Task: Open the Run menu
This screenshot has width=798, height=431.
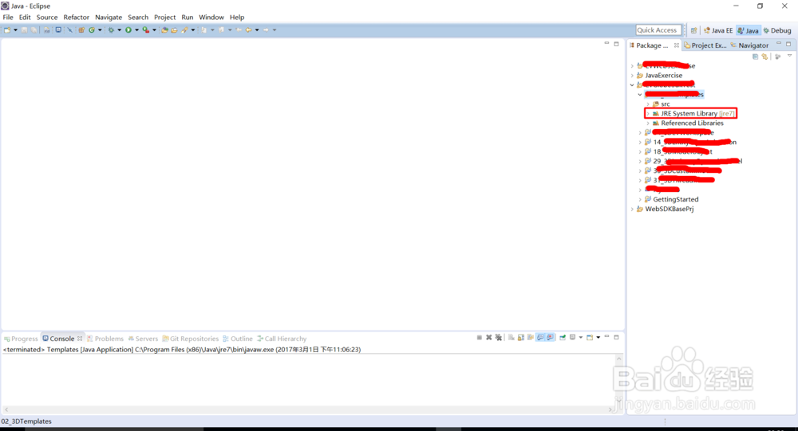Action: (x=188, y=18)
